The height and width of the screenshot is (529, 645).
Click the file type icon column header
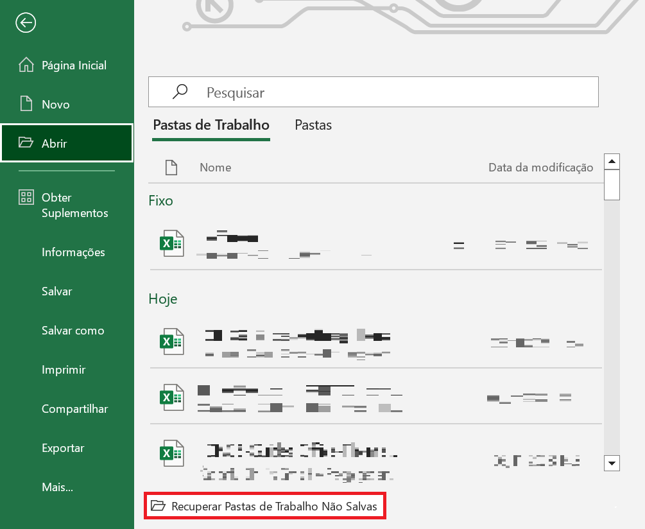coord(171,168)
